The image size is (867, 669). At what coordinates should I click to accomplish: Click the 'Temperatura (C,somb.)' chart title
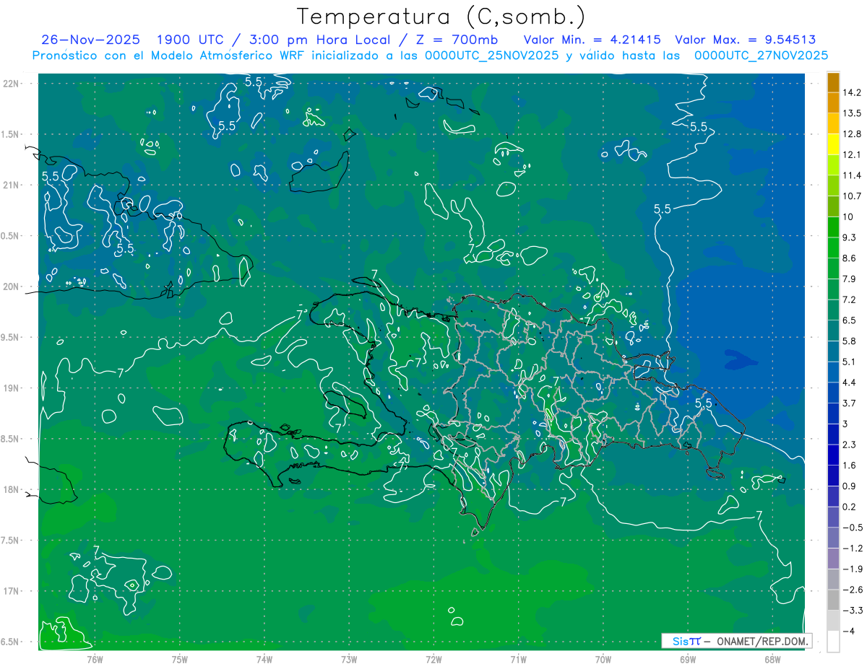click(x=441, y=17)
